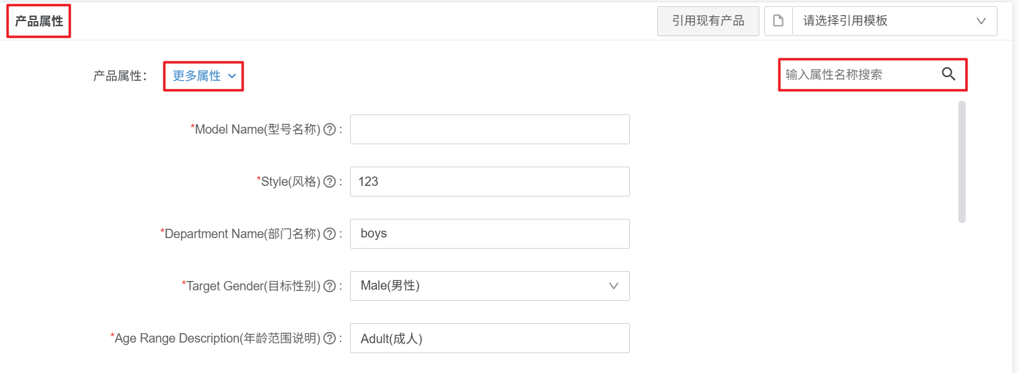Click the 更多属性 link
1018x373 pixels.
click(x=197, y=76)
